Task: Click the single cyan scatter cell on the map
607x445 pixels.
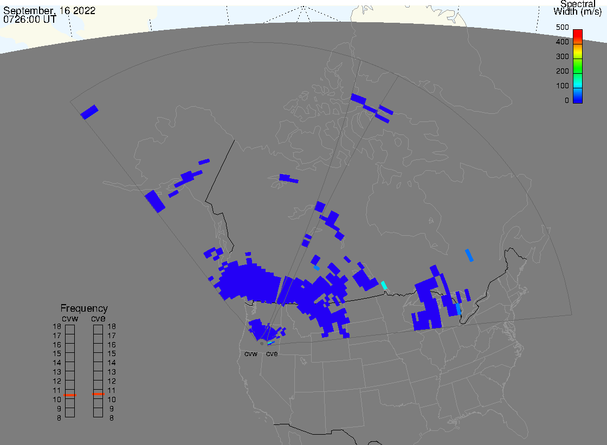Action: coord(384,286)
